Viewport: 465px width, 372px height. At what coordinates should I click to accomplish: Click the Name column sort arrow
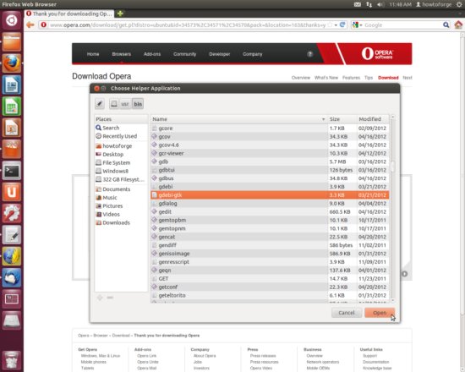[x=323, y=119]
